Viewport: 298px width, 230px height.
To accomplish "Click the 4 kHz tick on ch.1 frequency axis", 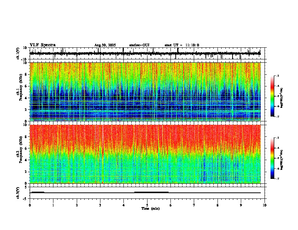I will click(26, 98).
